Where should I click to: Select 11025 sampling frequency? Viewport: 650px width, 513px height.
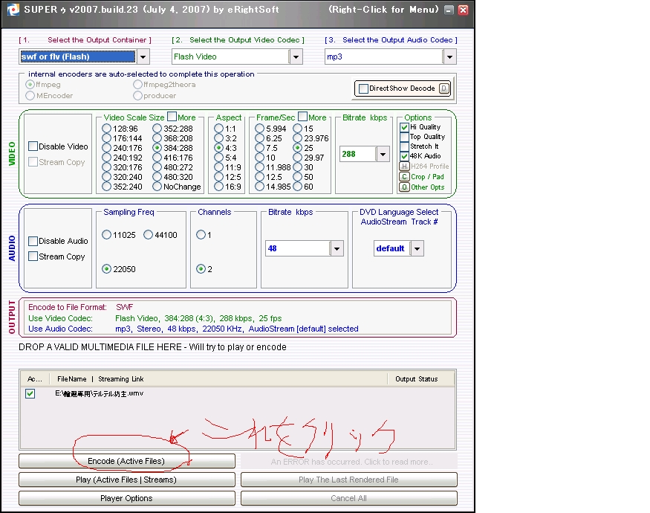pos(106,235)
